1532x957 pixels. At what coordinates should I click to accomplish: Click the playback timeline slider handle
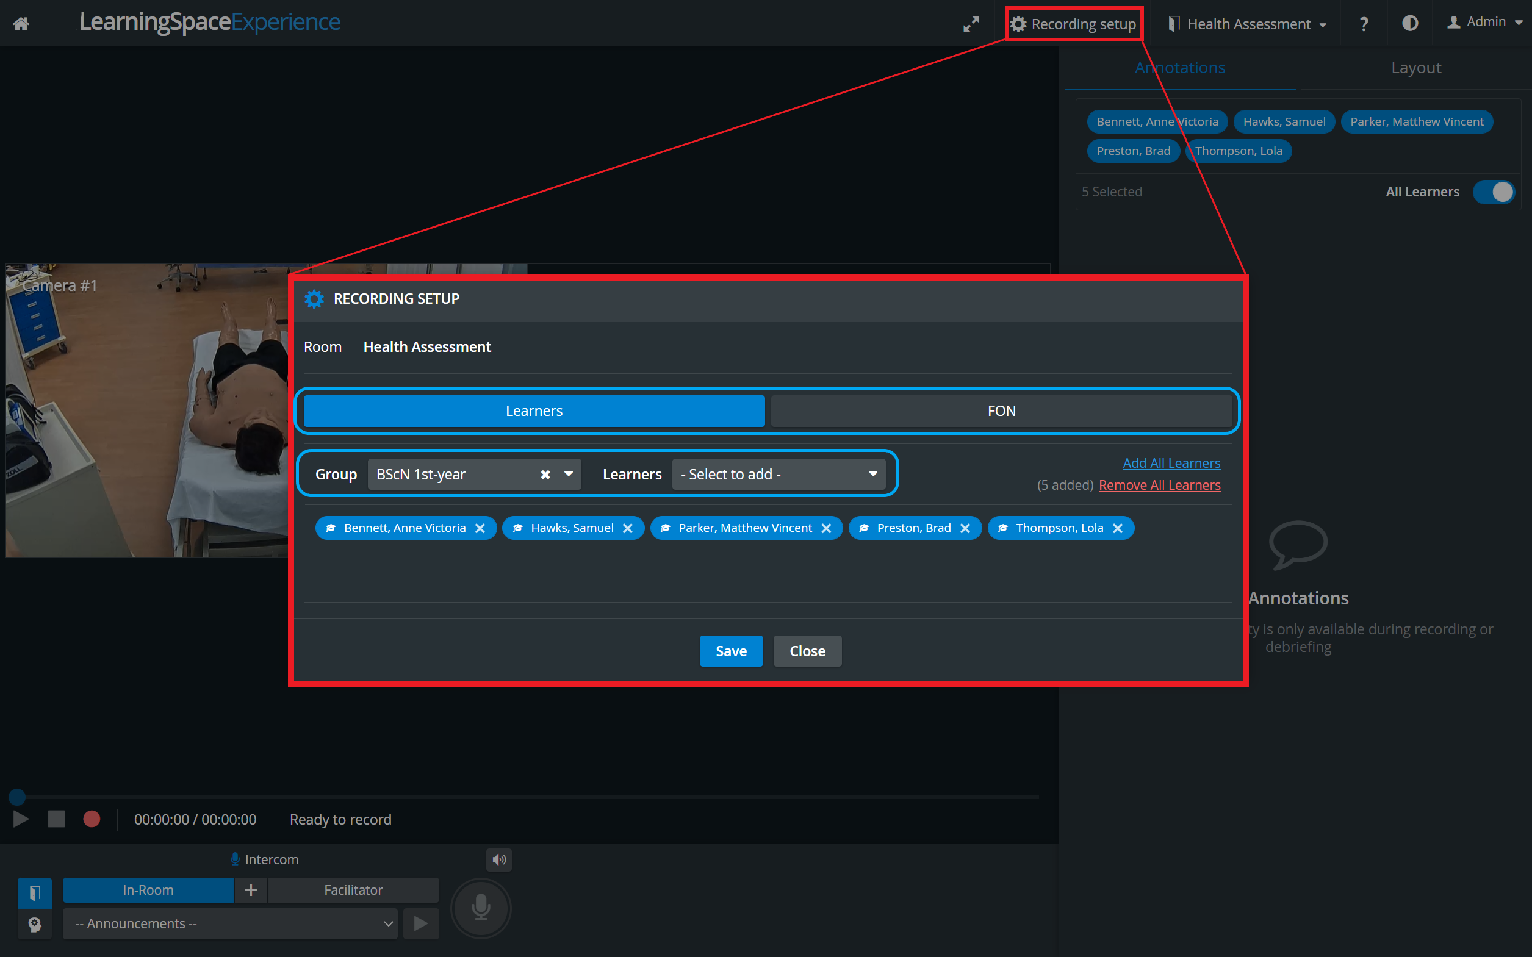(x=17, y=797)
